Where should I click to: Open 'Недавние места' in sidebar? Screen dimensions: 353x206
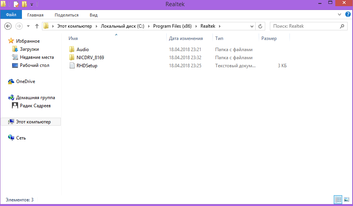click(x=37, y=57)
